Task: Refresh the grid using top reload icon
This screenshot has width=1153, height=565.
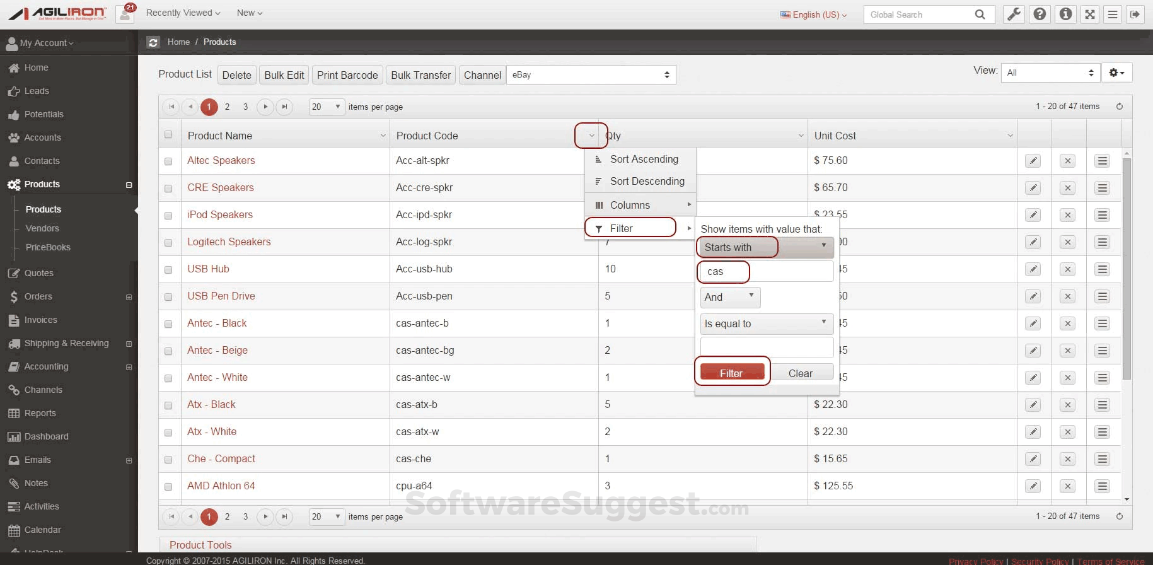Action: [1120, 107]
